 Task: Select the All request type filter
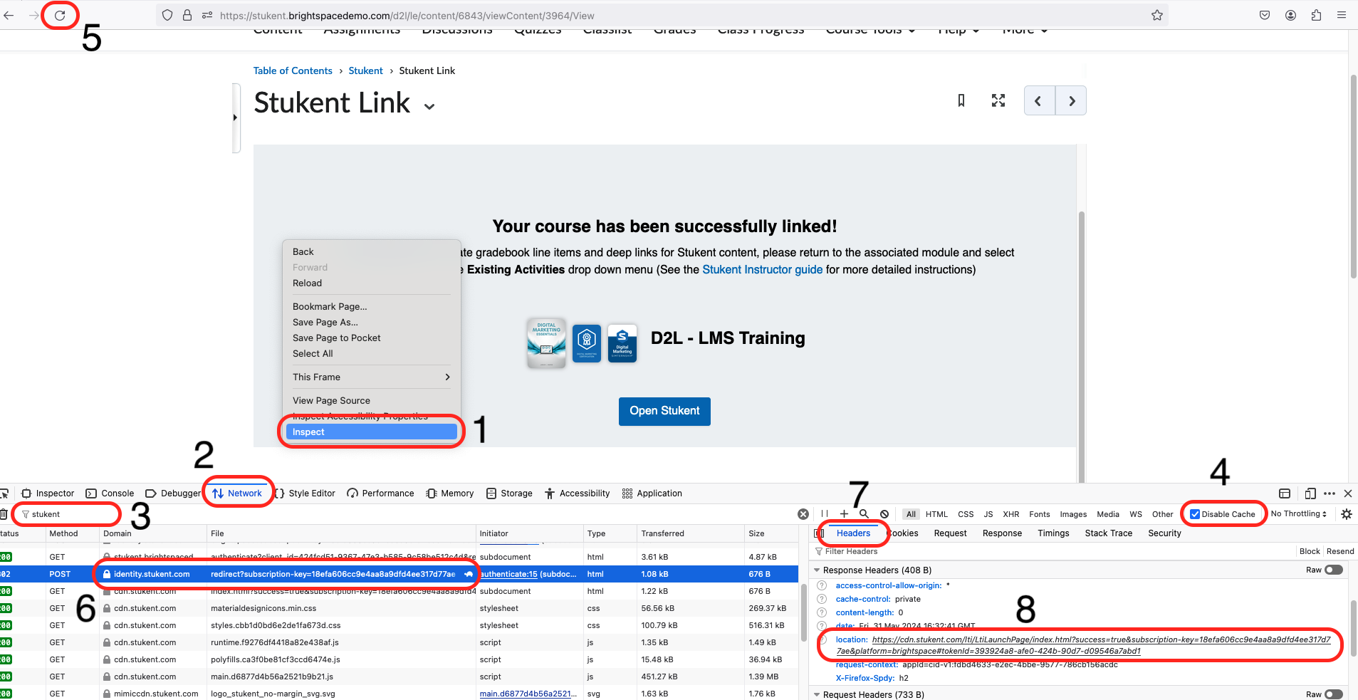[x=911, y=514]
